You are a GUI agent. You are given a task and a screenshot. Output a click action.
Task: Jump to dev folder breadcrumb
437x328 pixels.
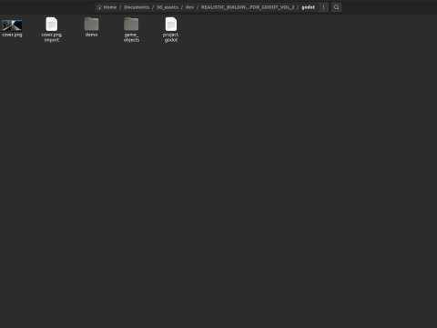pos(189,7)
